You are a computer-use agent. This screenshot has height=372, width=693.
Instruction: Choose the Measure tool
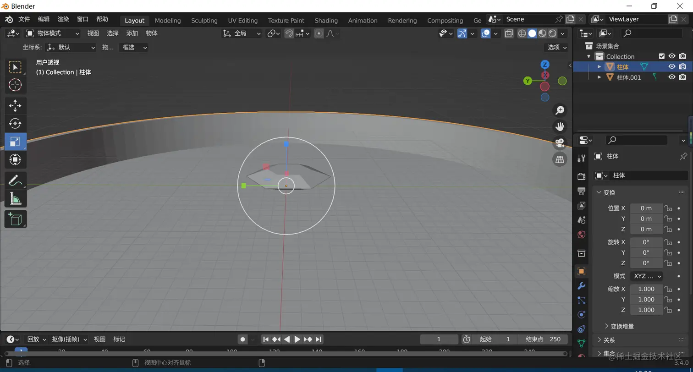tap(15, 198)
